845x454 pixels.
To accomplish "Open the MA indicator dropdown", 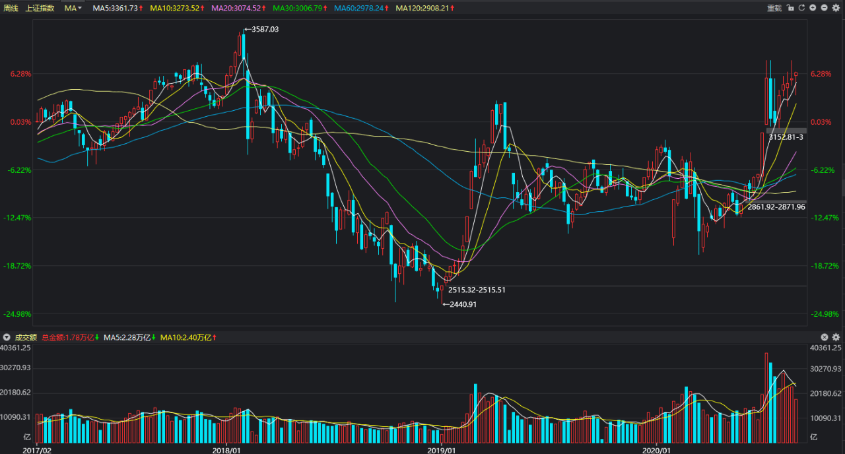I will [73, 8].
